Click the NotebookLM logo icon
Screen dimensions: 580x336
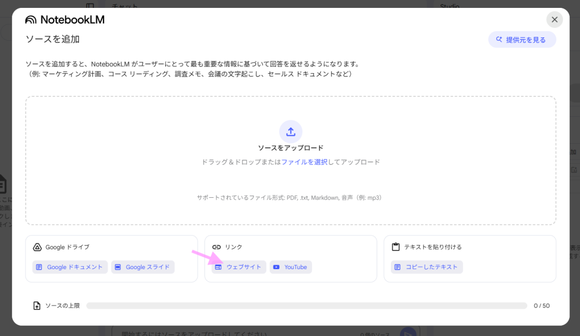(31, 20)
